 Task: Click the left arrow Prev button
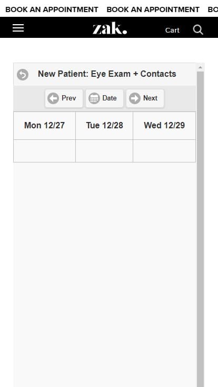tap(64, 98)
